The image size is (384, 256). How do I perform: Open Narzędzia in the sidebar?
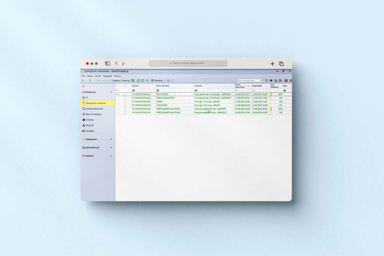point(89,131)
